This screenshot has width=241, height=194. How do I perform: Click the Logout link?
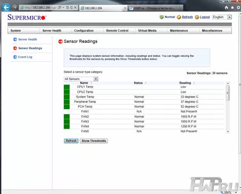[x=205, y=17]
